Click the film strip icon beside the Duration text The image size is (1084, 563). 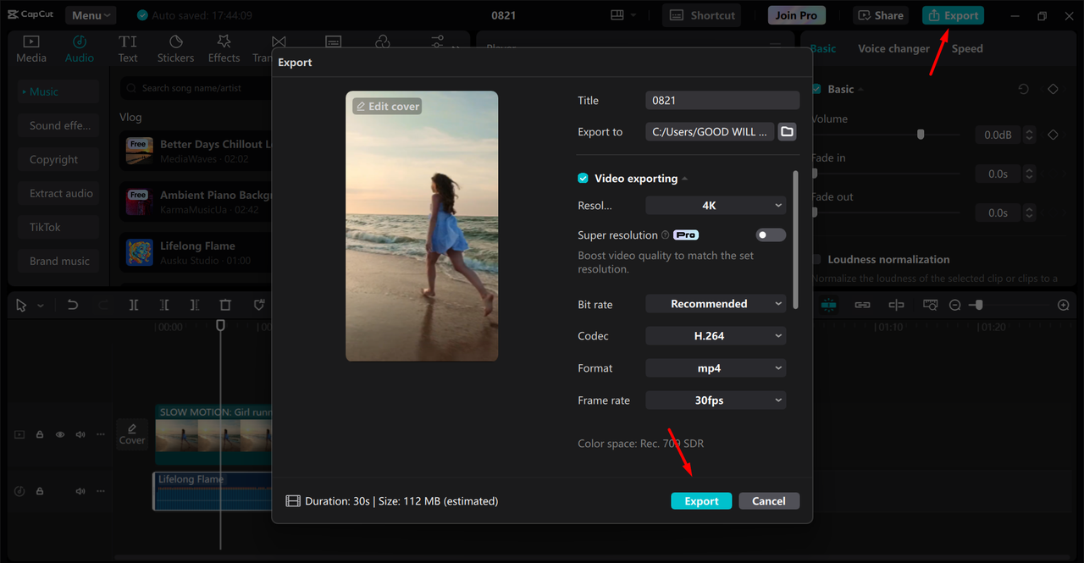tap(293, 501)
